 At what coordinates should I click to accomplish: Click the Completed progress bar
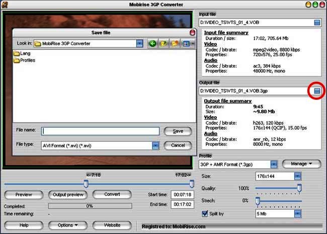(x=90, y=206)
